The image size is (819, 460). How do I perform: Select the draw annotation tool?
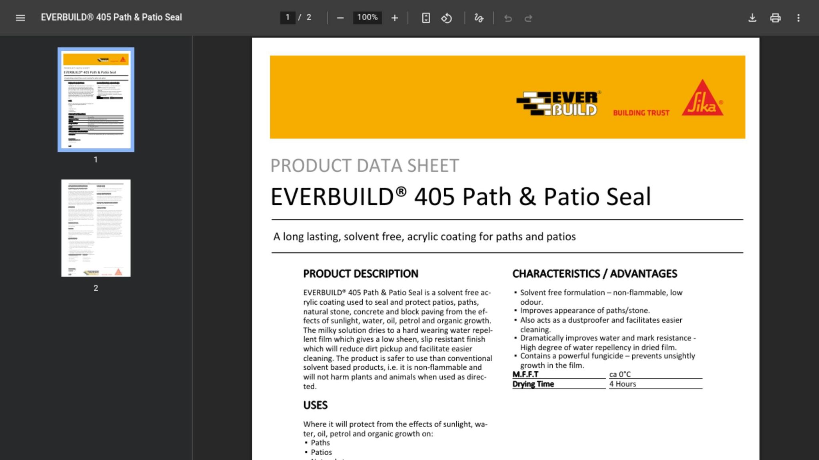[479, 18]
